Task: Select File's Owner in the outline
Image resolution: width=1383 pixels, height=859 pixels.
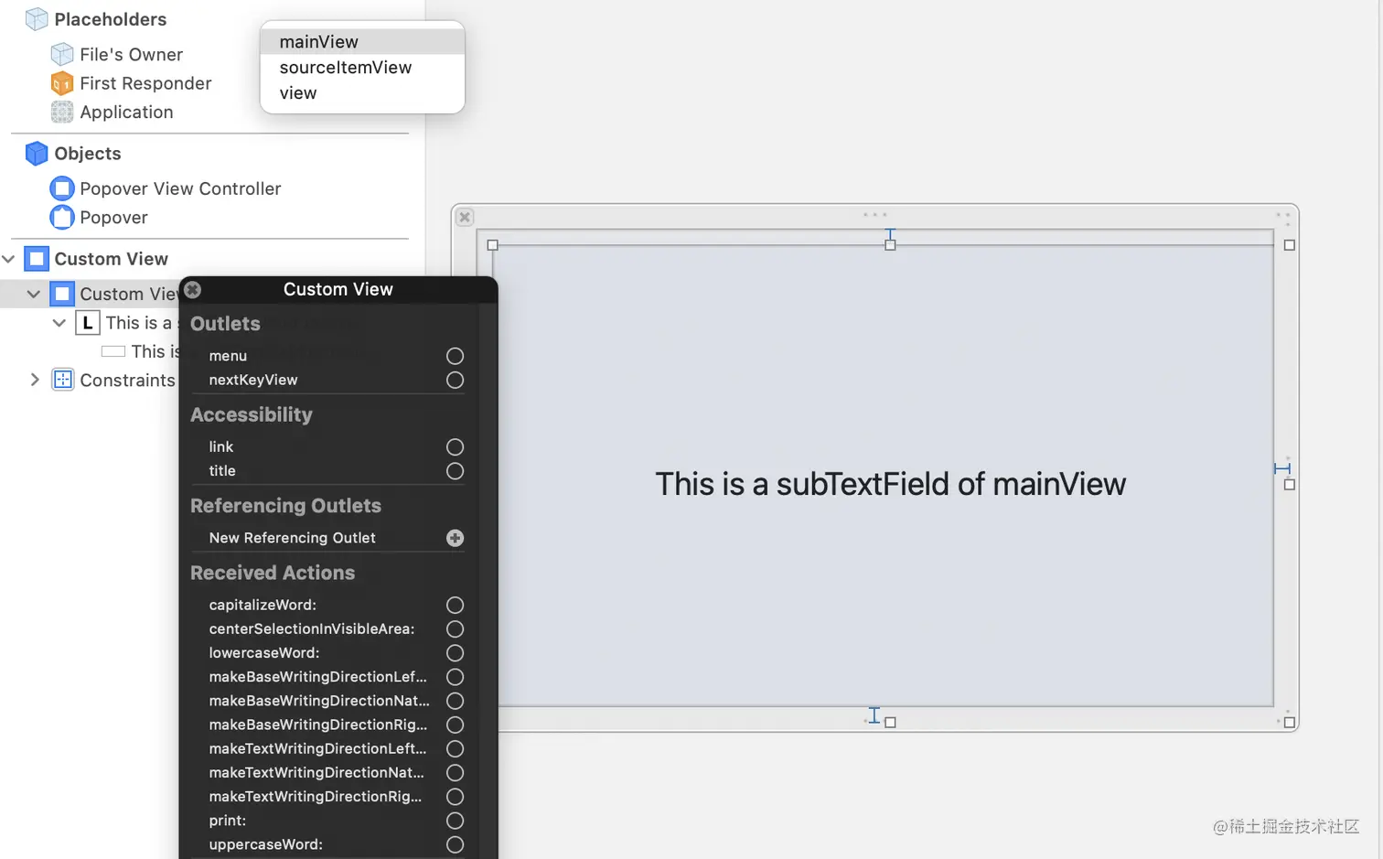Action: 131,55
